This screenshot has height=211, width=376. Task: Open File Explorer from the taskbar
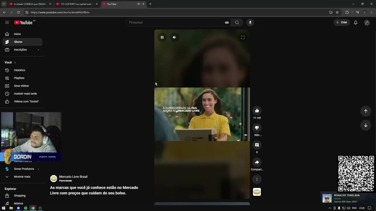[x=11, y=208]
